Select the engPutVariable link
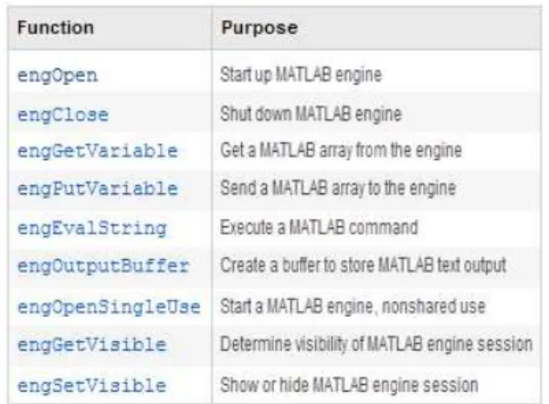This screenshot has width=549, height=404. pyautogui.click(x=98, y=189)
